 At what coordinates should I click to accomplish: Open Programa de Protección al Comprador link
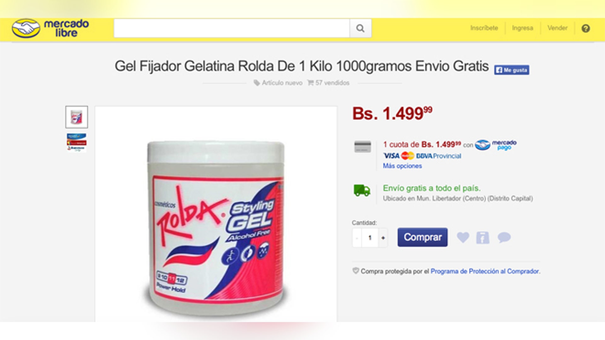tap(485, 271)
